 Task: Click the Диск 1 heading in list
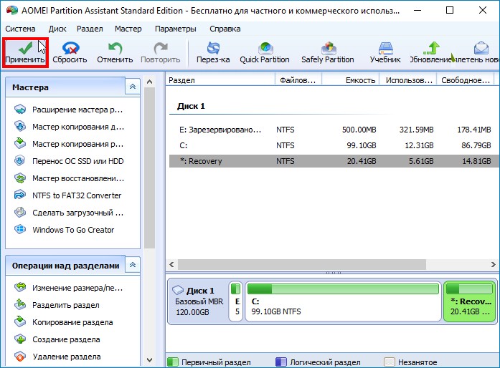[191, 106]
